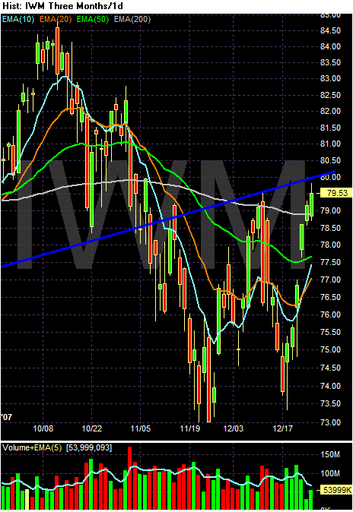Click the 100M volume axis label
The height and width of the screenshot is (512, 353).
click(x=330, y=473)
